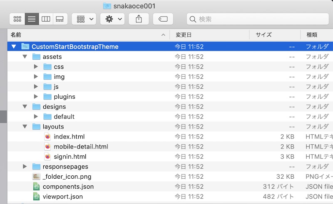This screenshot has height=204, width=333.
Task: Select the index.html file icon
Action: point(47,136)
